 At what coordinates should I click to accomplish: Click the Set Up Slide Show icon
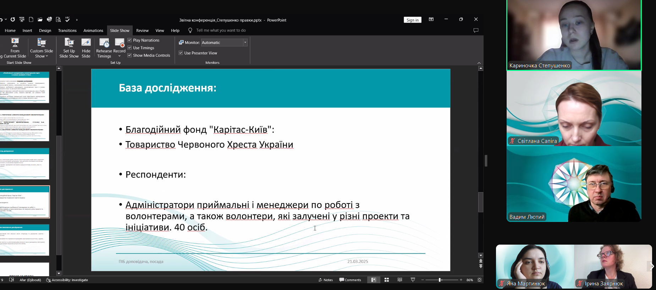click(69, 43)
